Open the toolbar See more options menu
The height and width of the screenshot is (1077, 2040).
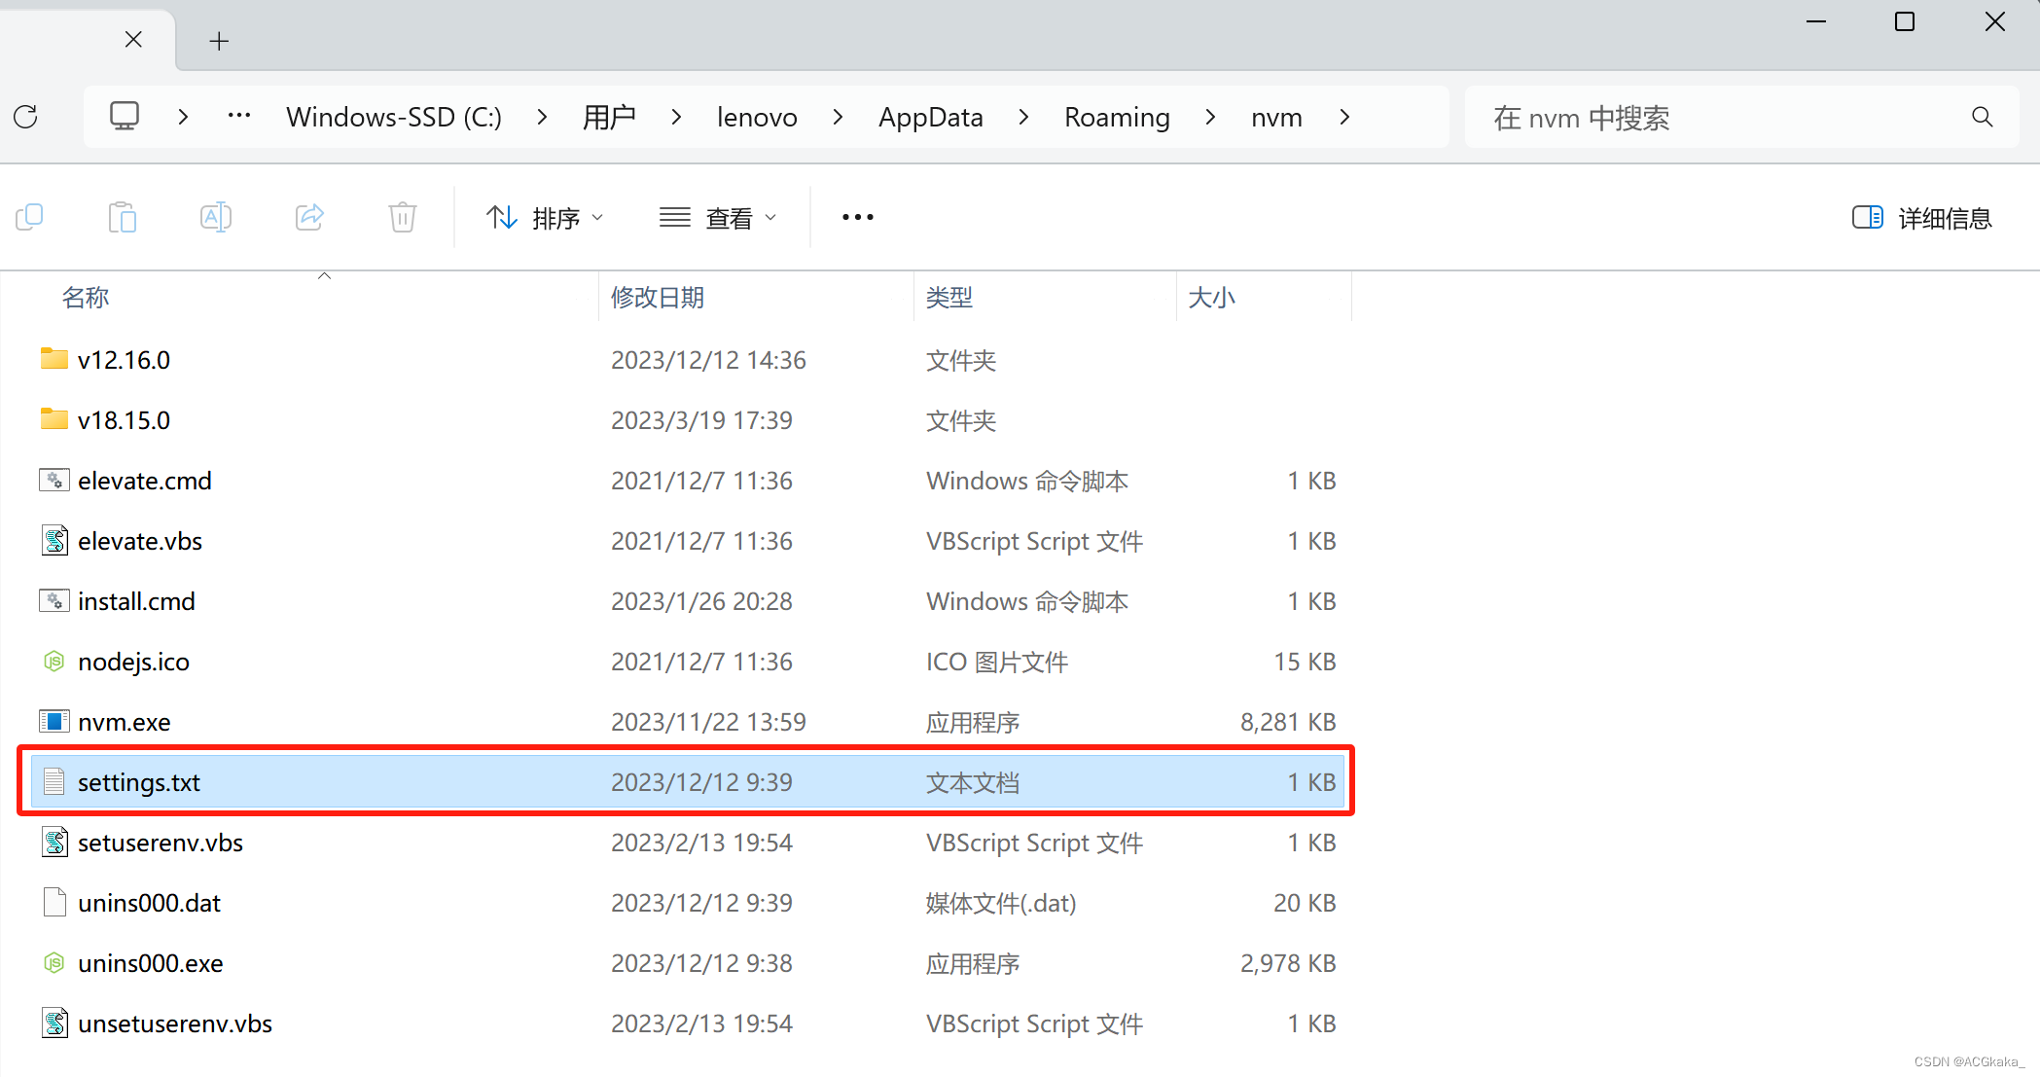coord(858,217)
